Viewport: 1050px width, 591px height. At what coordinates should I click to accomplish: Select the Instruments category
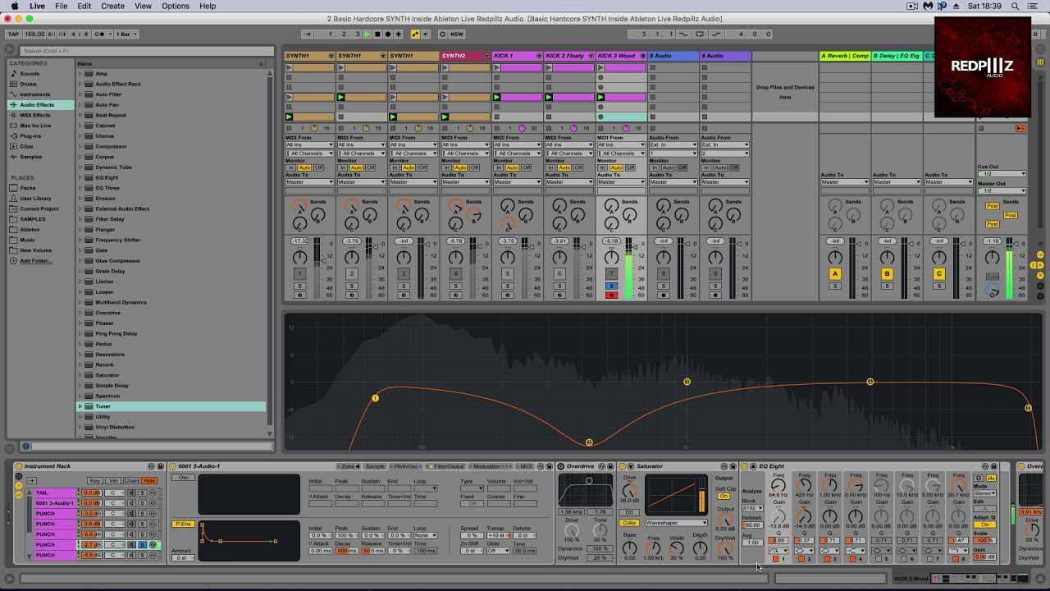coord(34,94)
